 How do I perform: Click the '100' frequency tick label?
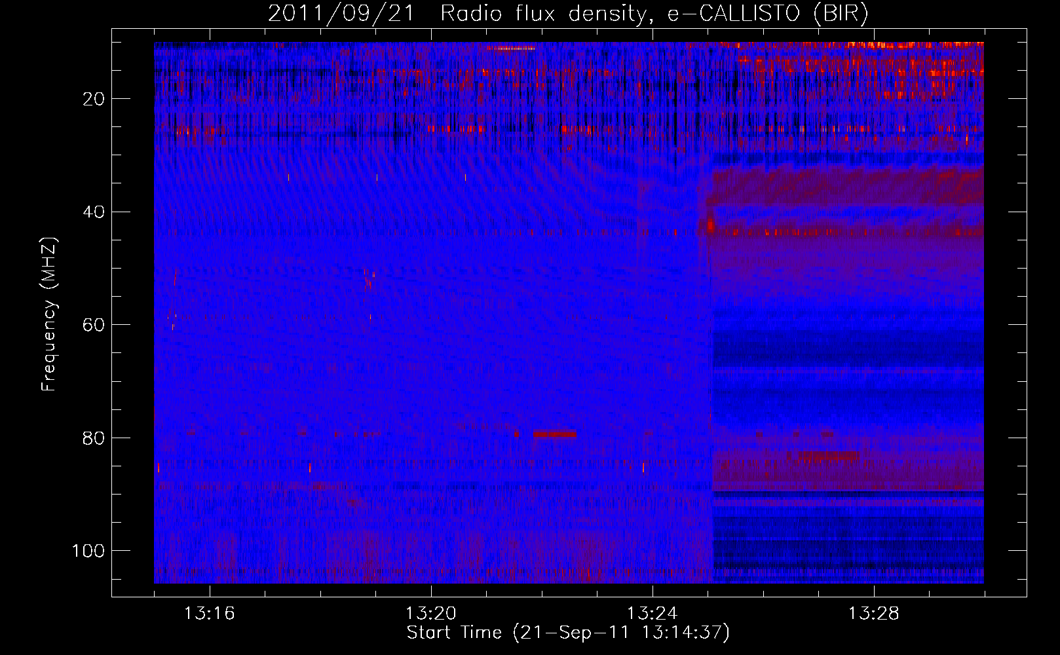[88, 551]
